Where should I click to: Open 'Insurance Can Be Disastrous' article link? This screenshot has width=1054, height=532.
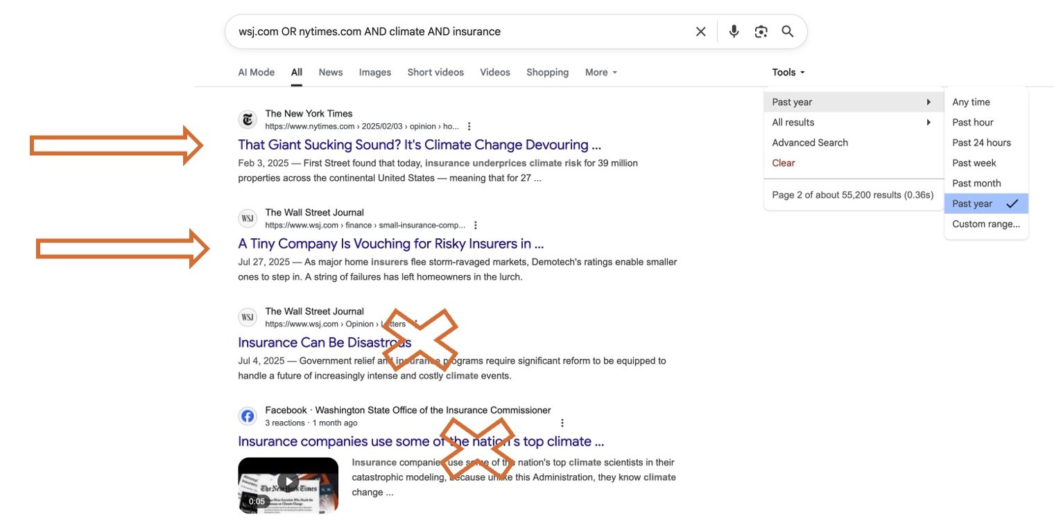[x=325, y=343]
